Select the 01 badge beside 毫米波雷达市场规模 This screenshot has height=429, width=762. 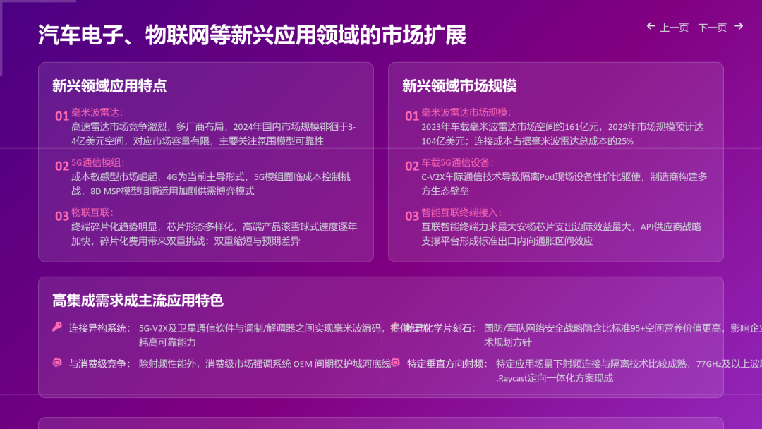tap(411, 114)
